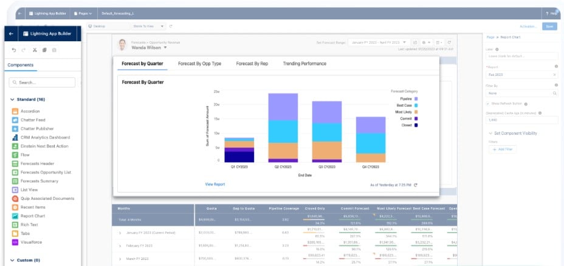Select the Forecasts Summary component icon
Screen dimensions: 564x266
(x=15, y=181)
